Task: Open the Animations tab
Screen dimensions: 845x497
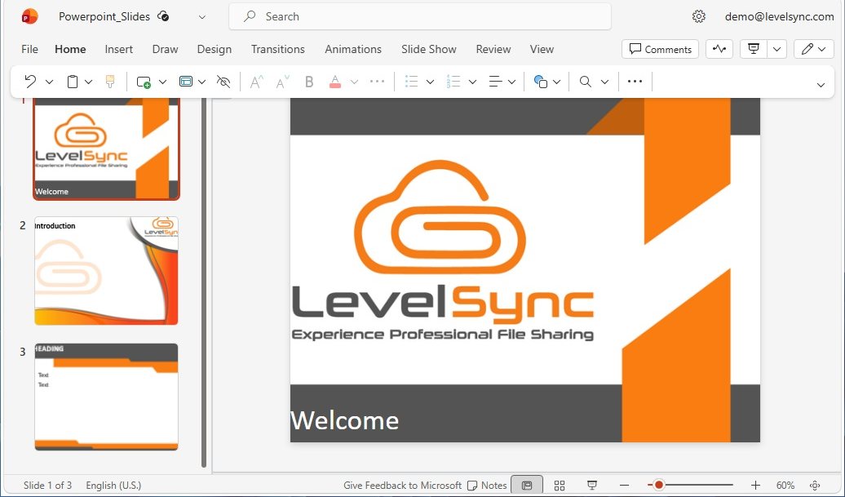Action: pos(353,49)
